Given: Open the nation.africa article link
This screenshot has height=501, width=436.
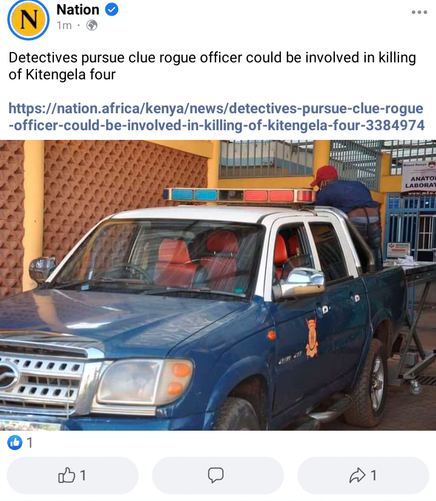Looking at the screenshot, I should click(216, 117).
